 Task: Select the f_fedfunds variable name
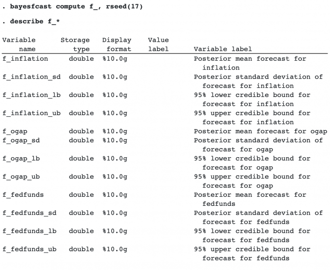(x=23, y=195)
